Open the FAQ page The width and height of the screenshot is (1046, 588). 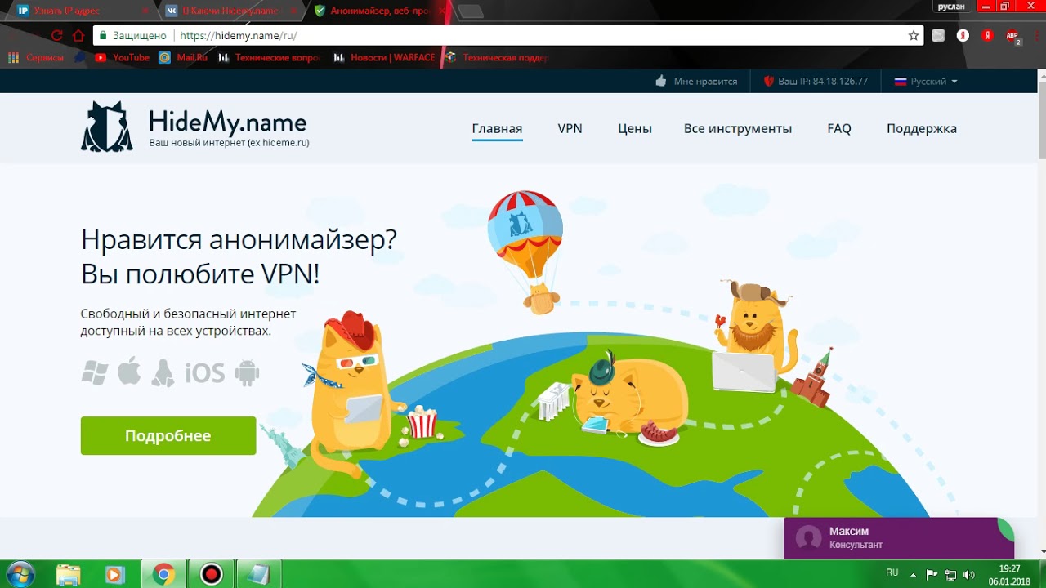click(839, 128)
